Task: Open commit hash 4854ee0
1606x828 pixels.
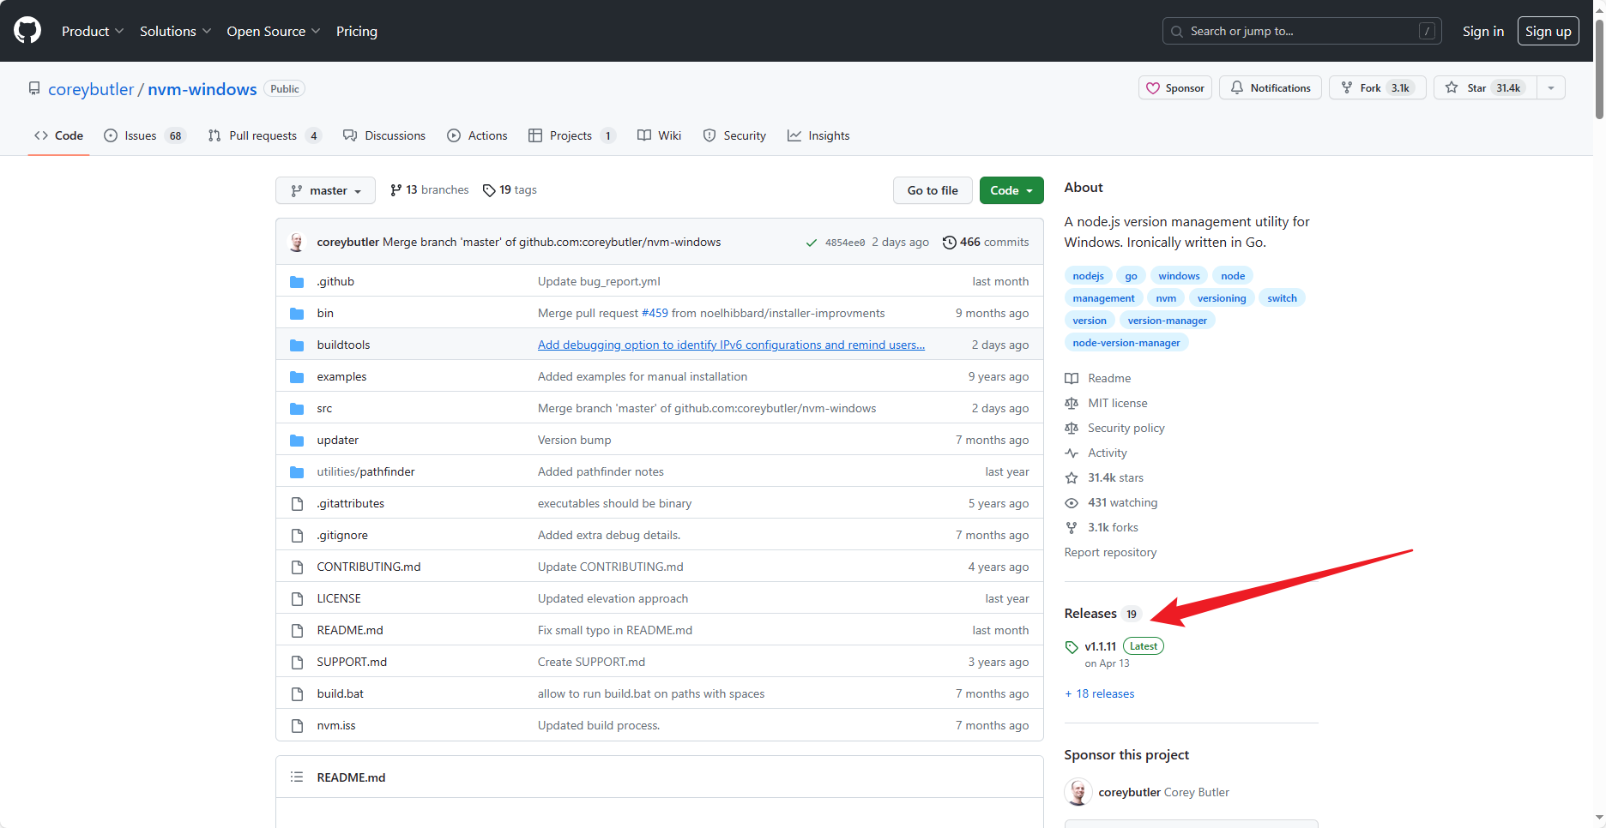Action: tap(845, 243)
